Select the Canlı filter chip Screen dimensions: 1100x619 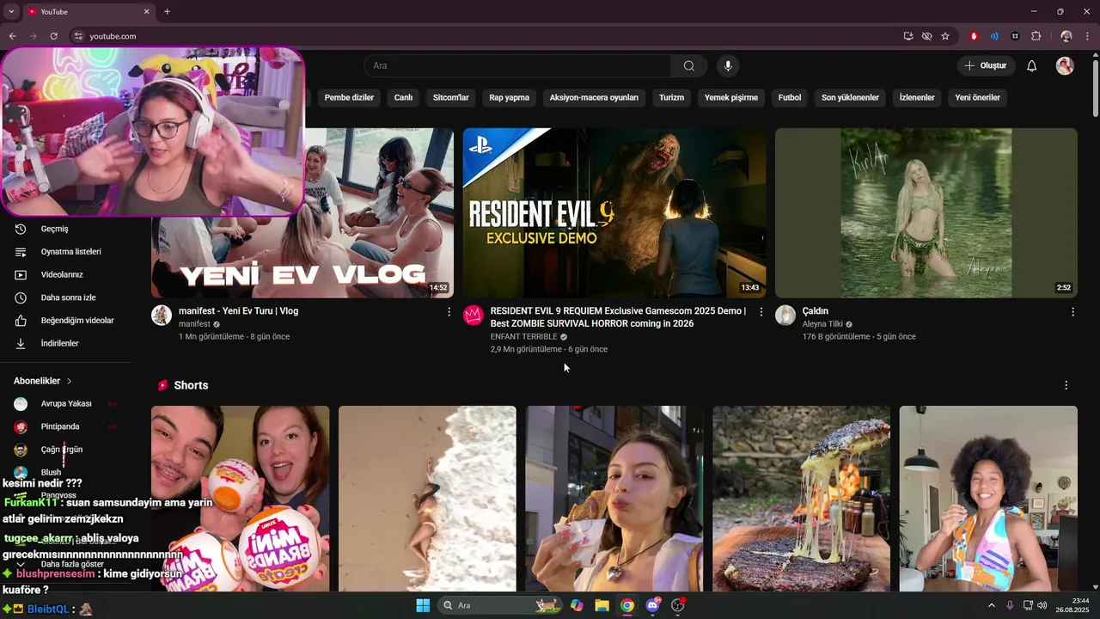403,97
